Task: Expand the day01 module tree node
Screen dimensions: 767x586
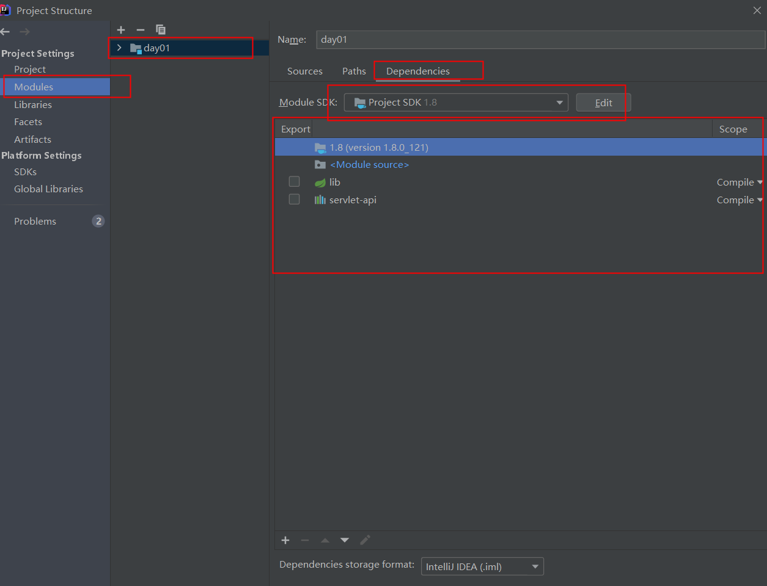Action: (x=119, y=48)
